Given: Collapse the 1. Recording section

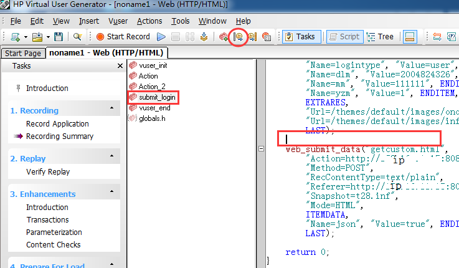Looking at the screenshot, I should tap(112, 108).
